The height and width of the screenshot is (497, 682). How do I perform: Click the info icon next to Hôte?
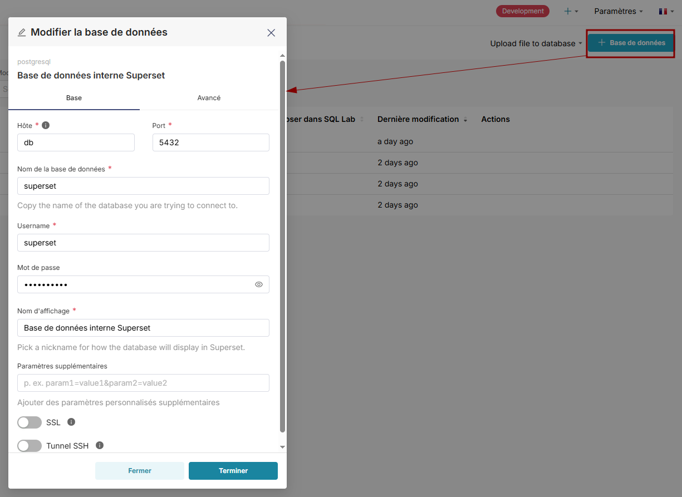[x=46, y=125]
